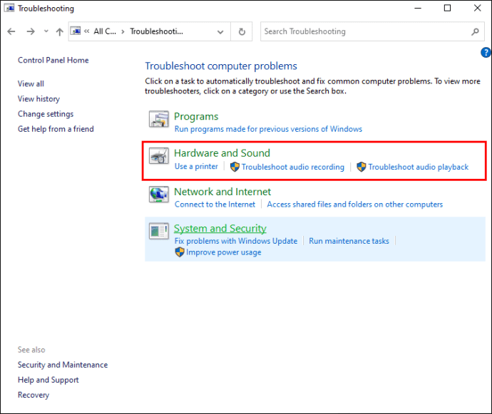This screenshot has height=414, width=492.
Task: Click the Search Troubleshooting box
Action: [x=372, y=31]
